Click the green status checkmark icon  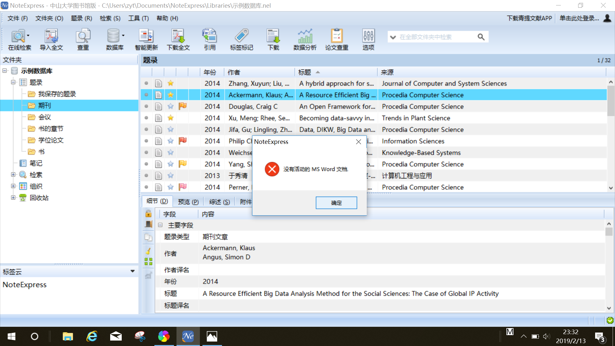(x=610, y=320)
